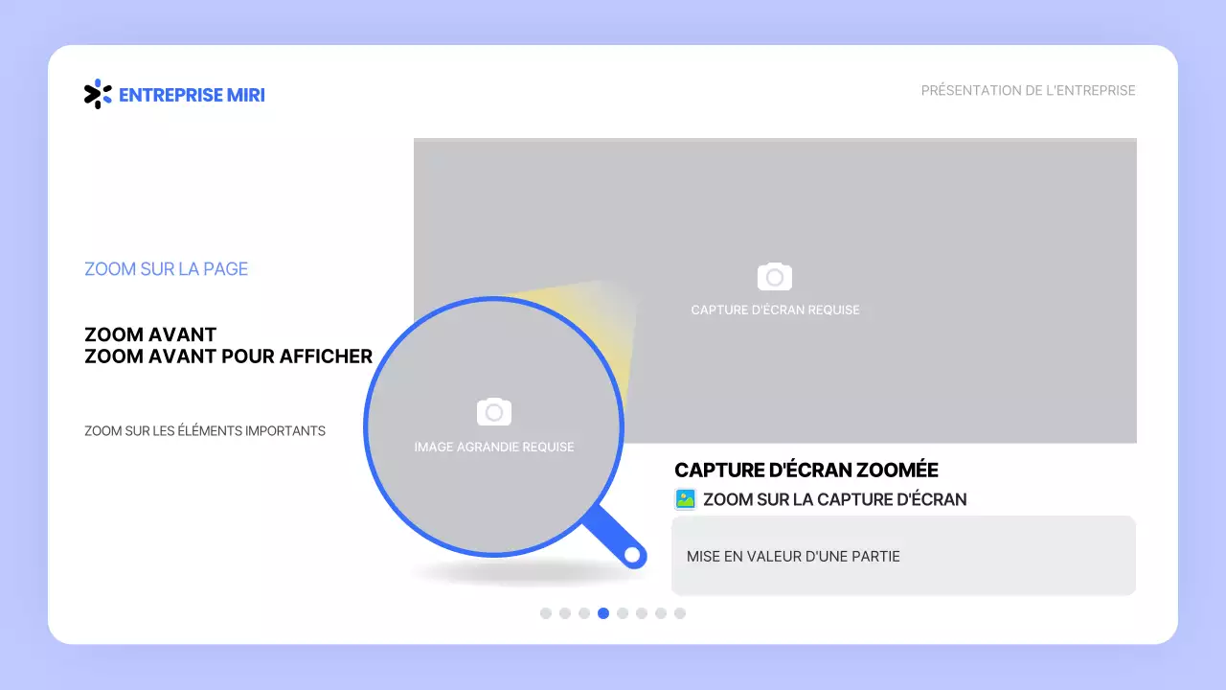Select the active blue pagination dot
The width and height of the screenshot is (1226, 690).
click(603, 612)
